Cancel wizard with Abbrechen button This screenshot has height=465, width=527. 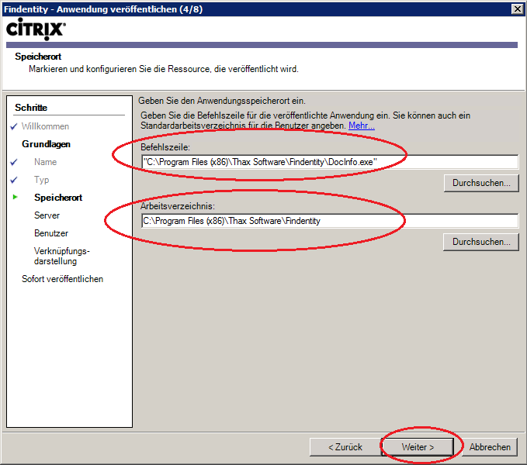[490, 447]
